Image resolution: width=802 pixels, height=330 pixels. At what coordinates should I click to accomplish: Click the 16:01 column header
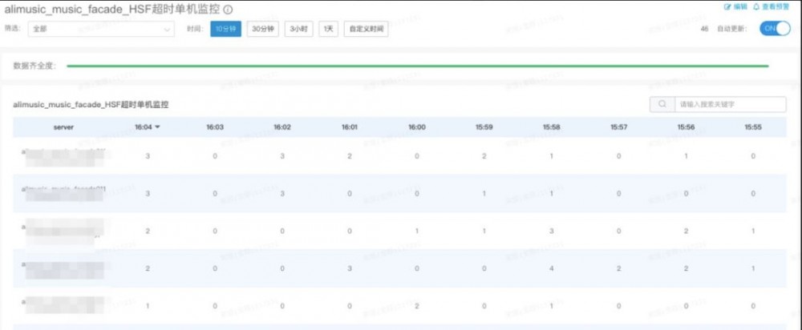(x=350, y=127)
